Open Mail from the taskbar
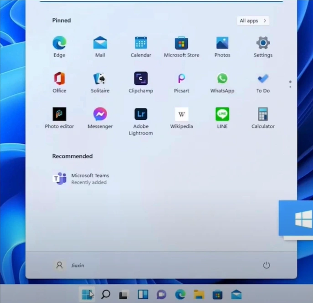The width and height of the screenshot is (313, 303). (236, 294)
